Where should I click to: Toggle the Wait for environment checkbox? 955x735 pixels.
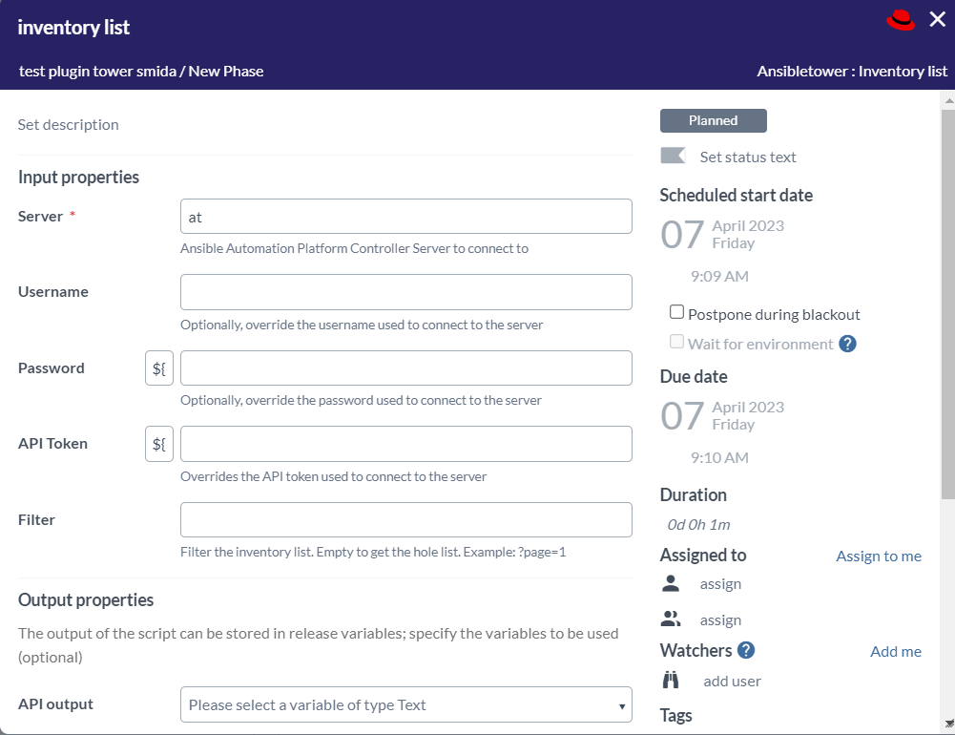677,342
